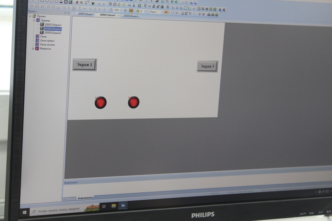Select the right red indicator lamp
The height and width of the screenshot is (221, 332).
pos(134,102)
